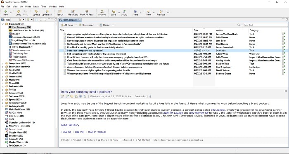Collapse all folders in Feeds panel
The width and height of the screenshot is (289, 154).
(x=37, y=20)
